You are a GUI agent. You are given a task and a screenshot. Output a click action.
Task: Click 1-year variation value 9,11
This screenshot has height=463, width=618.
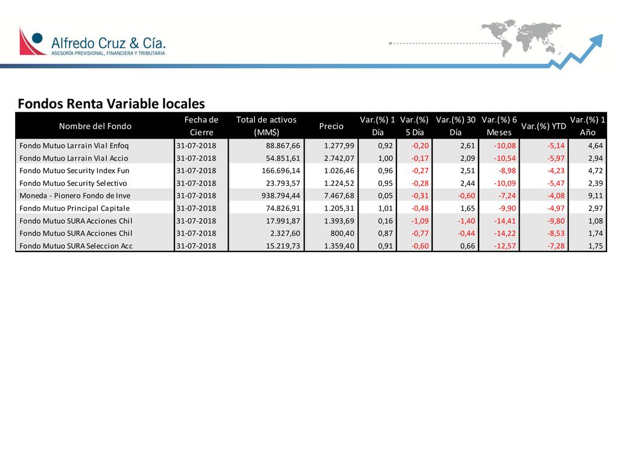[596, 196]
